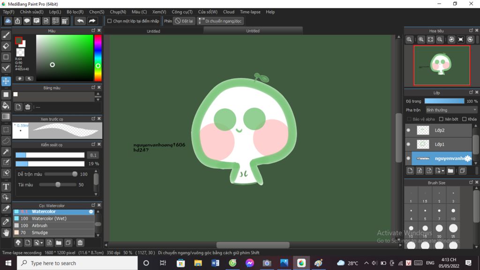Select the Bucket fill tool

pyautogui.click(x=6, y=105)
